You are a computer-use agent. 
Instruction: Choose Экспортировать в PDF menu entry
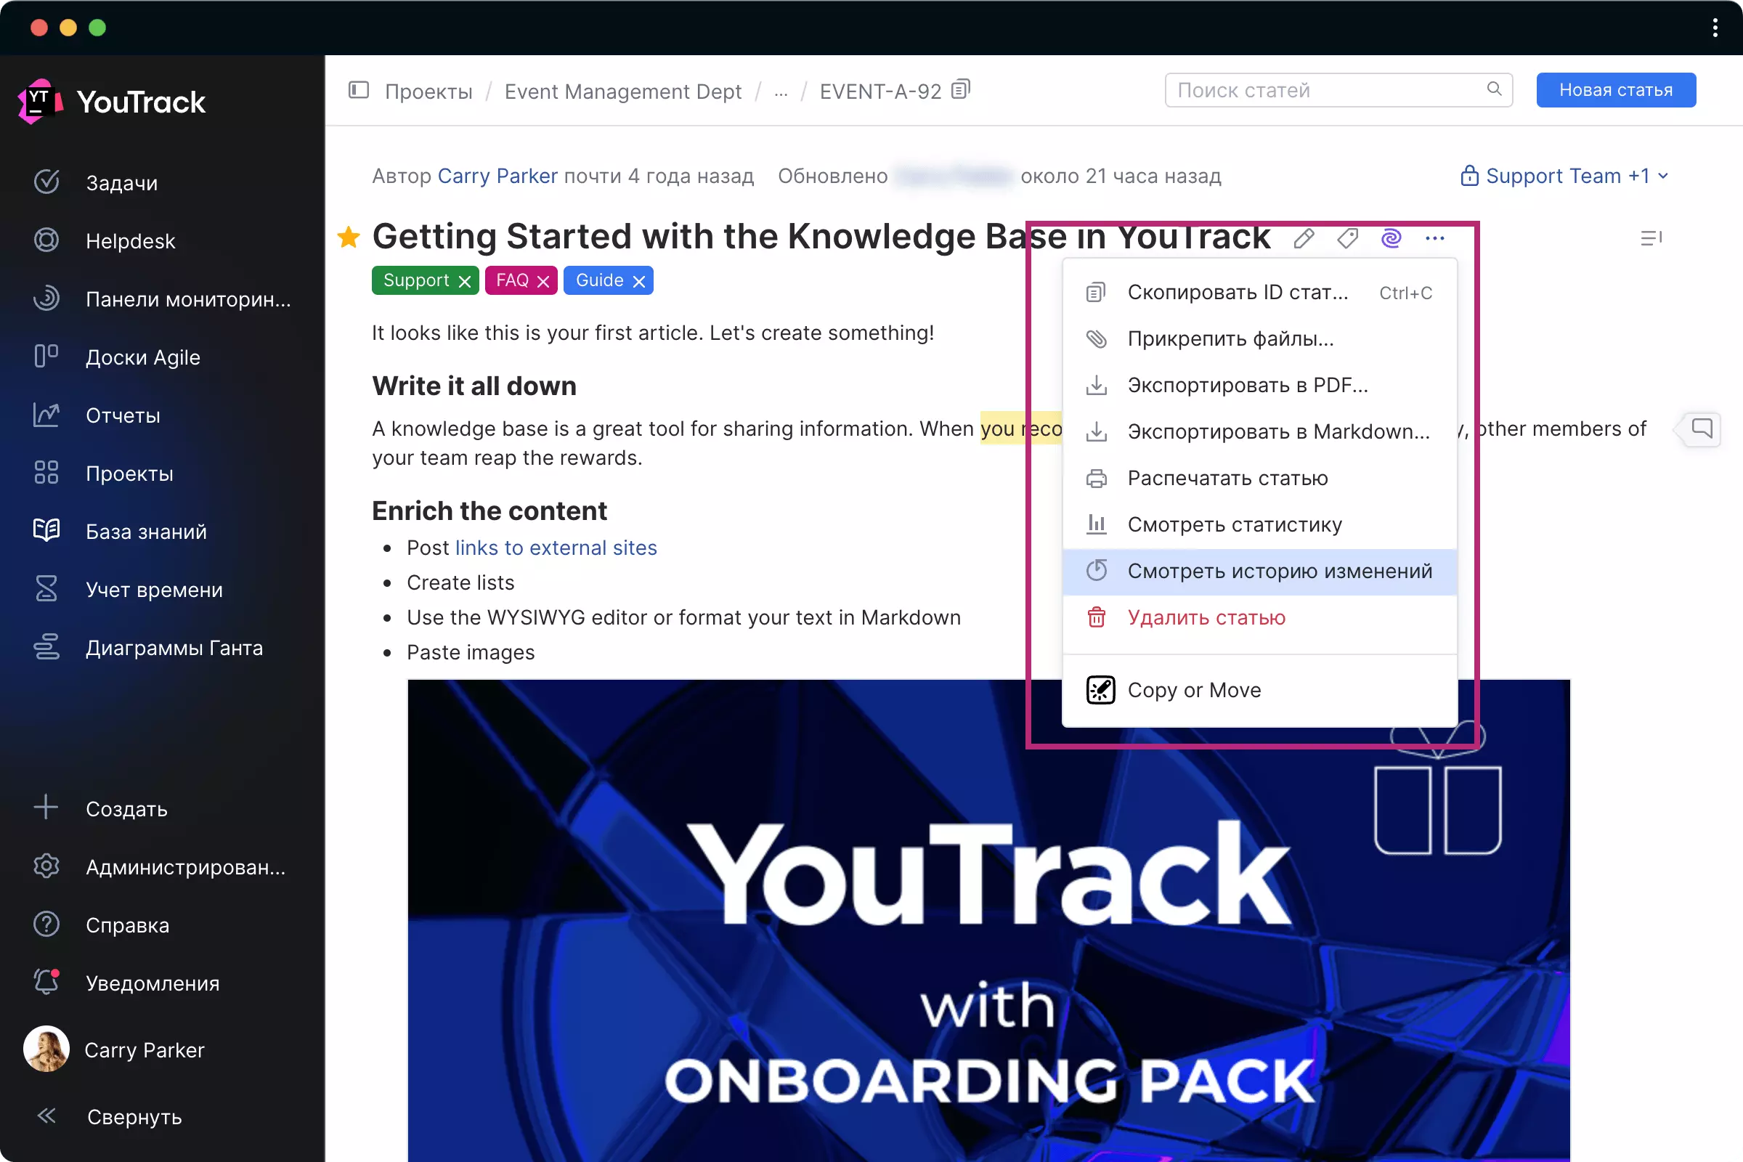1247,386
